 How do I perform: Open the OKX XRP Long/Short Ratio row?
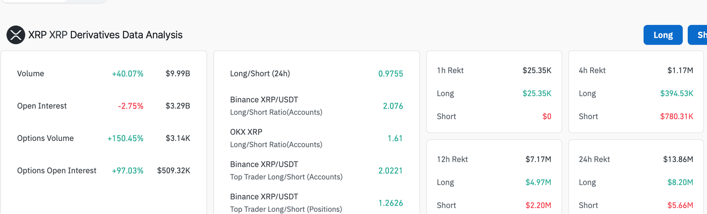coord(276,138)
